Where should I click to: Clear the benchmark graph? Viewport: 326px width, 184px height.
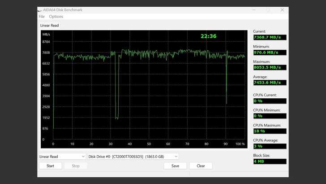pyautogui.click(x=201, y=166)
